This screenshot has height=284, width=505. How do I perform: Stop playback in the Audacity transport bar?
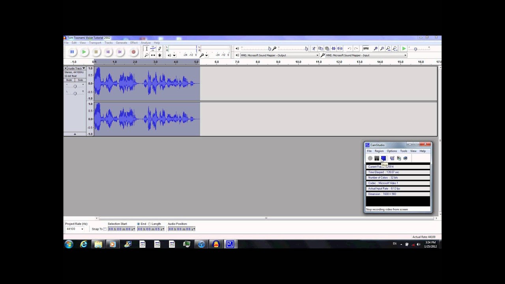96,52
